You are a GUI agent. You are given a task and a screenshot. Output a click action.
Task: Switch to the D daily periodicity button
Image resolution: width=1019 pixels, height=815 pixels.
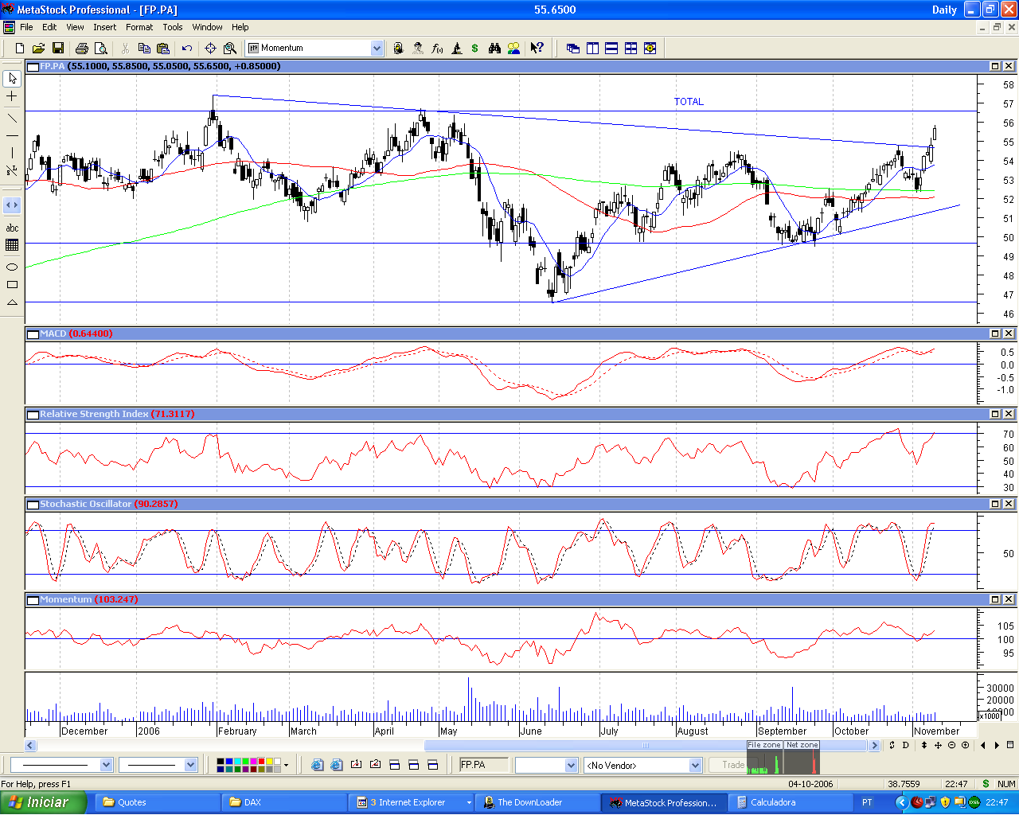click(x=905, y=745)
